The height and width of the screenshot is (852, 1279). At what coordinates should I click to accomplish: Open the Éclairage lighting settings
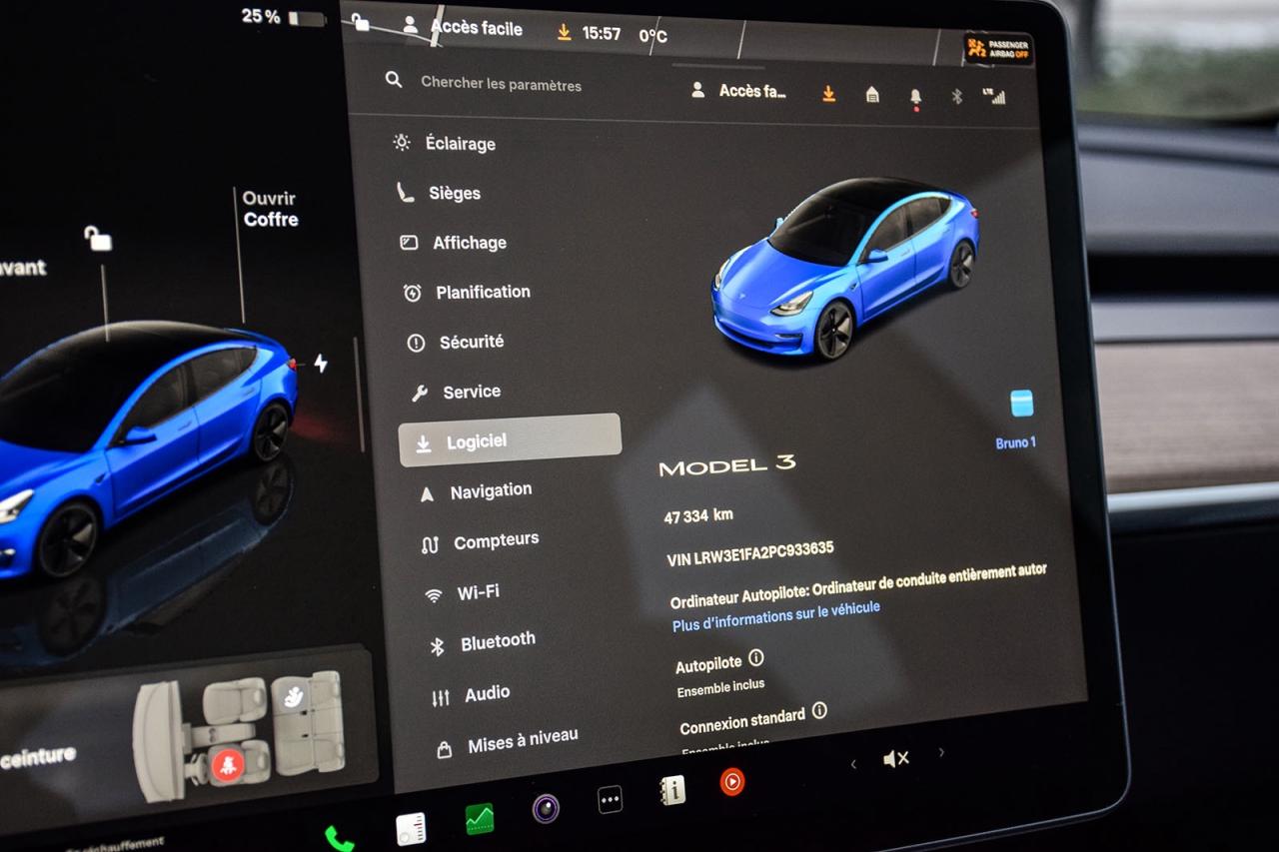pos(459,143)
